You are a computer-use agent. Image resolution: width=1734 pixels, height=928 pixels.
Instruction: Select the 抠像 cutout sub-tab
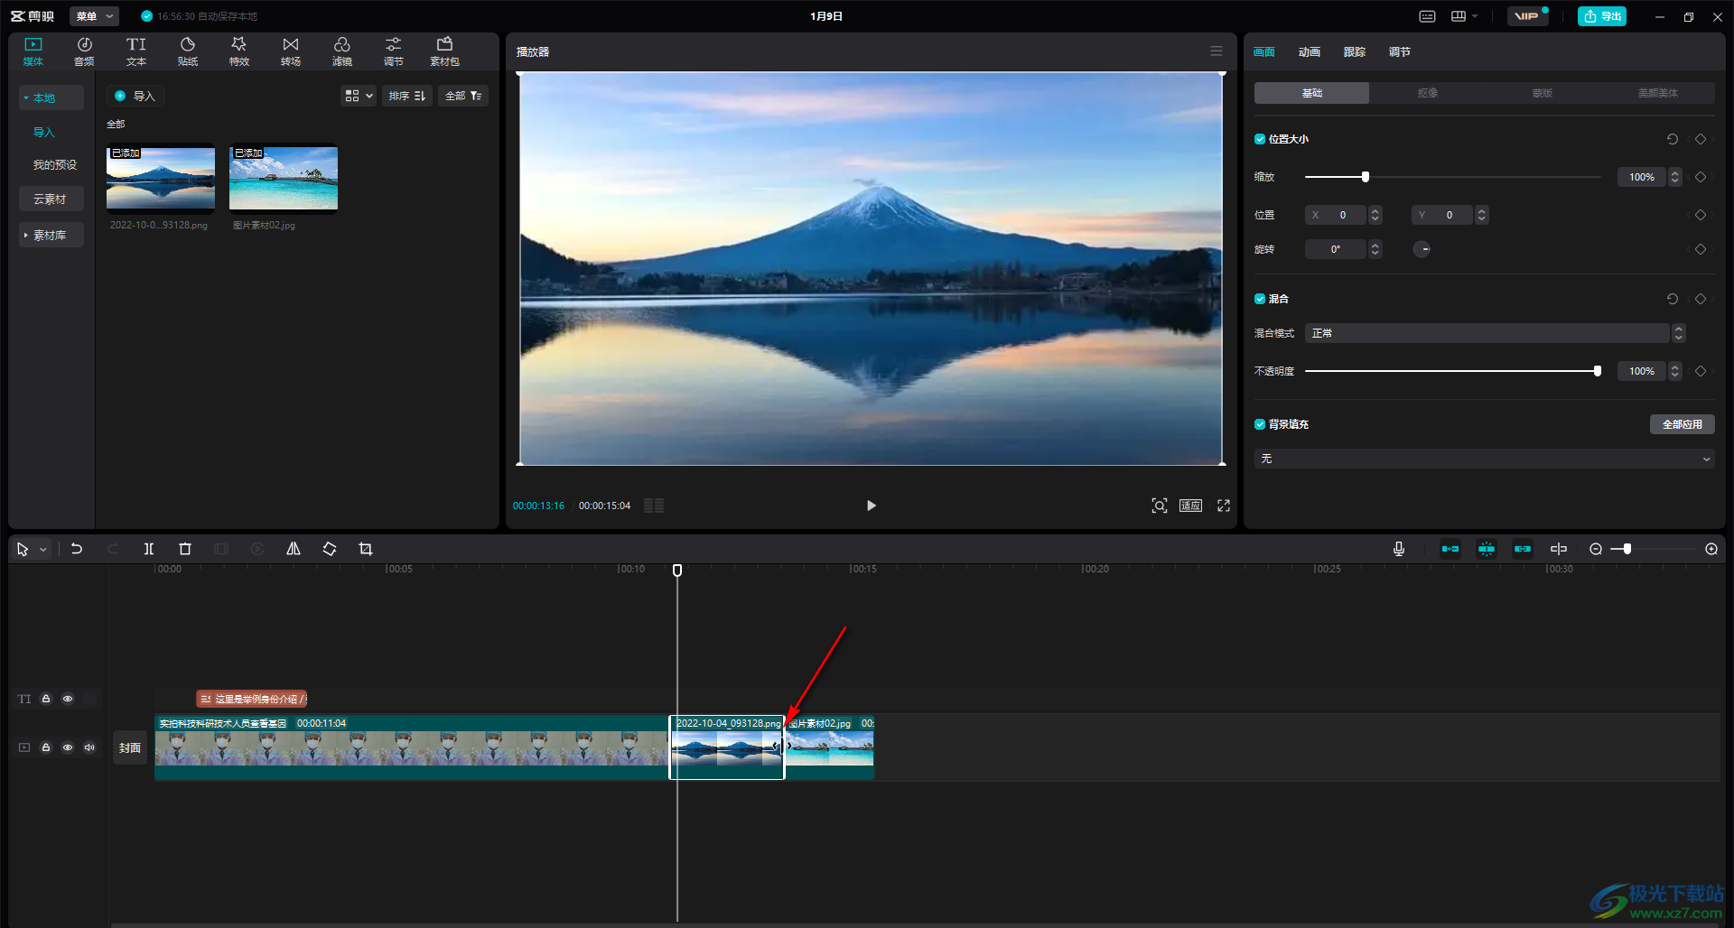pos(1427,93)
